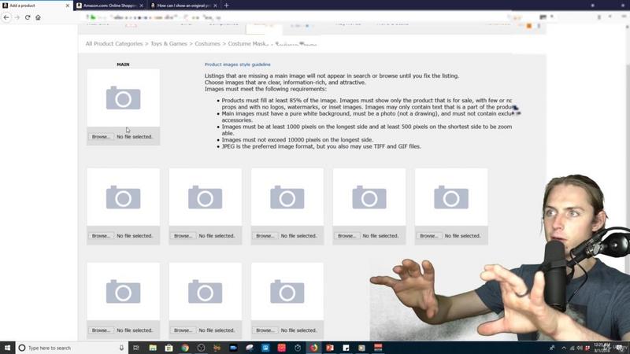Switch to the 'Amazon.com: Online Shopping' tab
The width and height of the screenshot is (630, 354).
click(x=109, y=6)
